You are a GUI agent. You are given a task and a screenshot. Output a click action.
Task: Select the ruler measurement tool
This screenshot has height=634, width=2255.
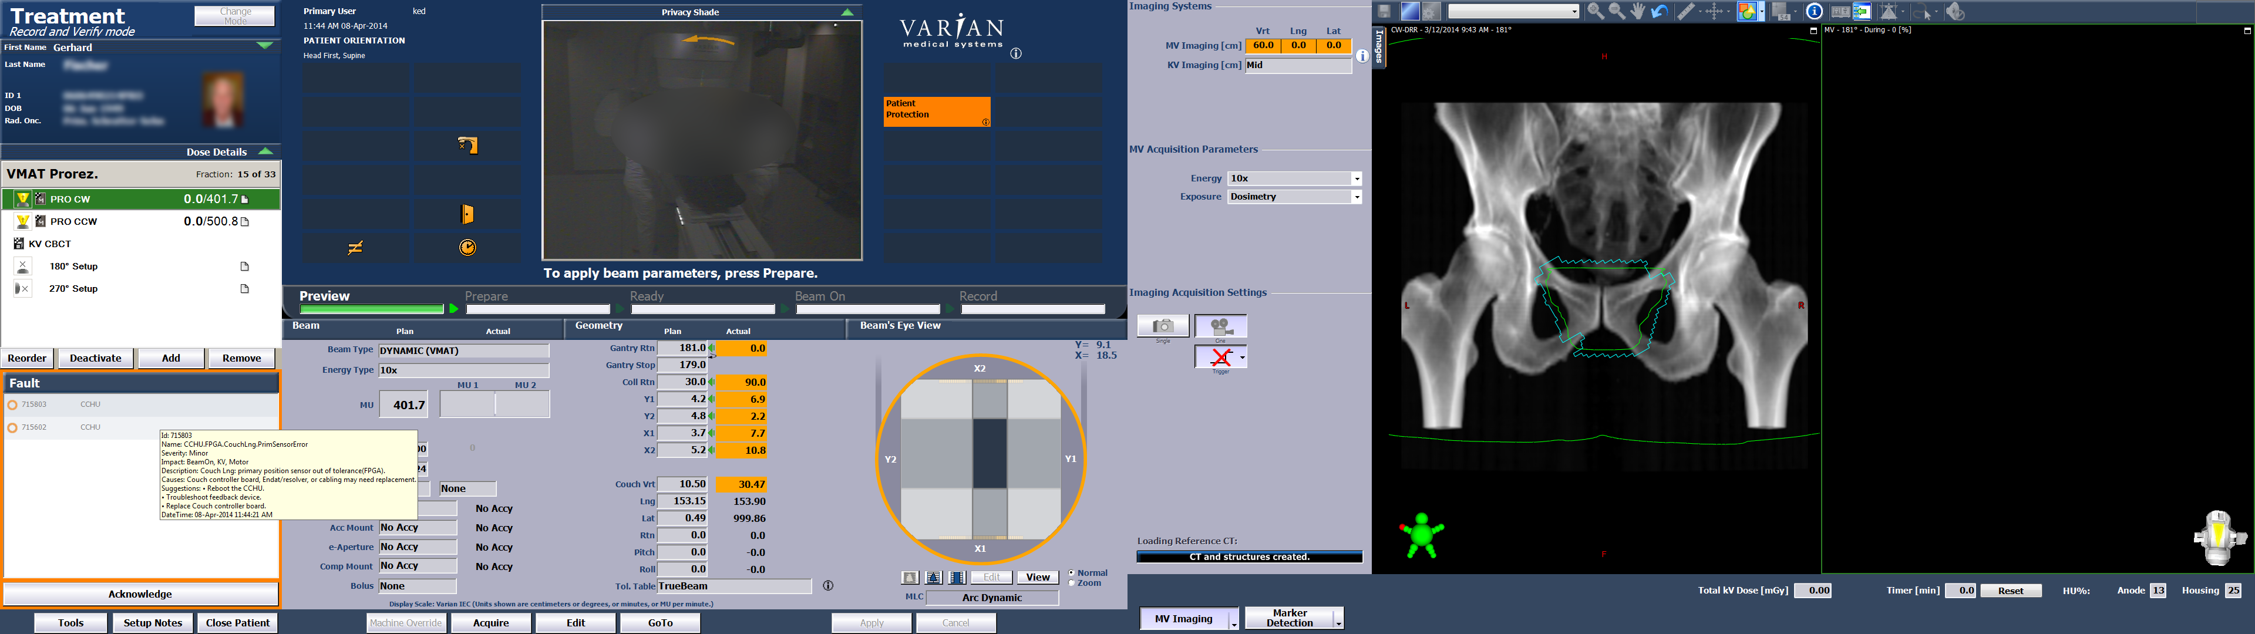pyautogui.click(x=1685, y=11)
